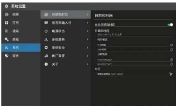176x106 pixels.
Task: Choose the MM/DD/YYYY date format radio
Action: point(171,64)
